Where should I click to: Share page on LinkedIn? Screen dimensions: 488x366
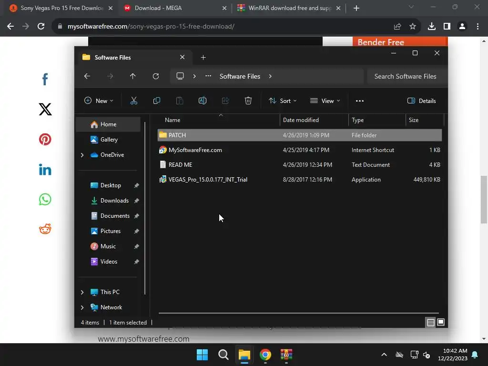[x=45, y=170]
